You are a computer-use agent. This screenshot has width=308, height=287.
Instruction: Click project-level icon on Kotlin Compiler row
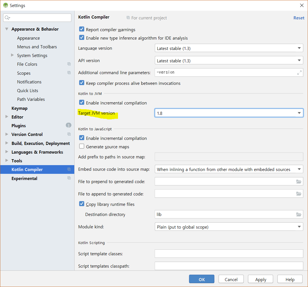coord(69,169)
